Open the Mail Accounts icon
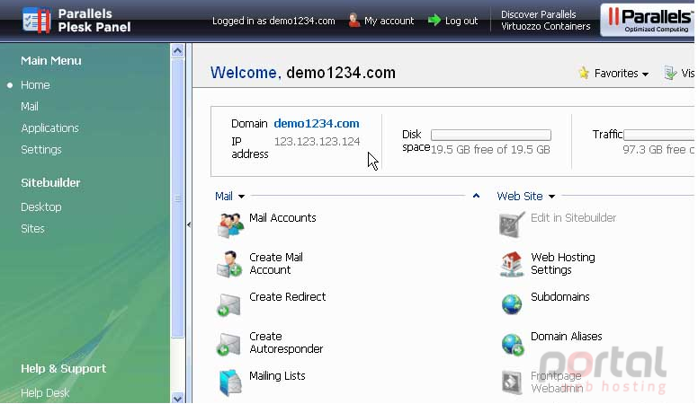This screenshot has height=404, width=698. (x=230, y=224)
